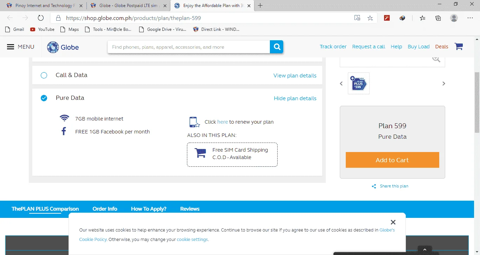Click the 'here' link to renew your plan
Image resolution: width=480 pixels, height=255 pixels.
pos(222,122)
